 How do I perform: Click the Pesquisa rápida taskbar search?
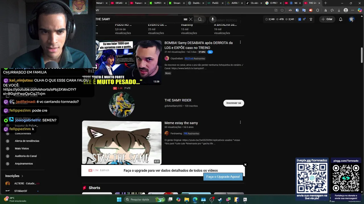tap(145, 199)
